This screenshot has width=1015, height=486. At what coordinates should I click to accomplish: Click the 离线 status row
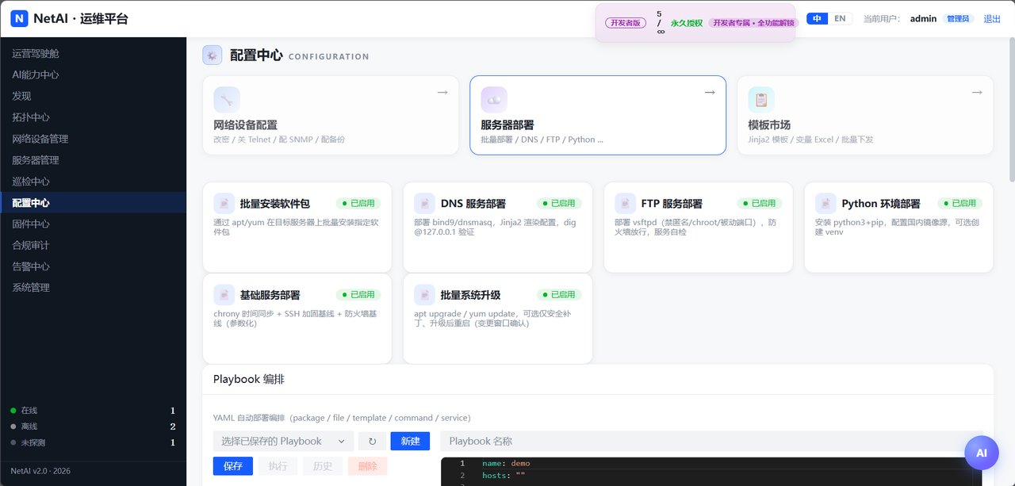pos(93,427)
